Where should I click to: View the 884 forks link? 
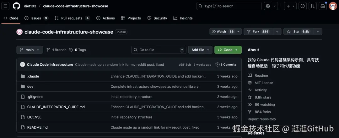tap(259, 112)
